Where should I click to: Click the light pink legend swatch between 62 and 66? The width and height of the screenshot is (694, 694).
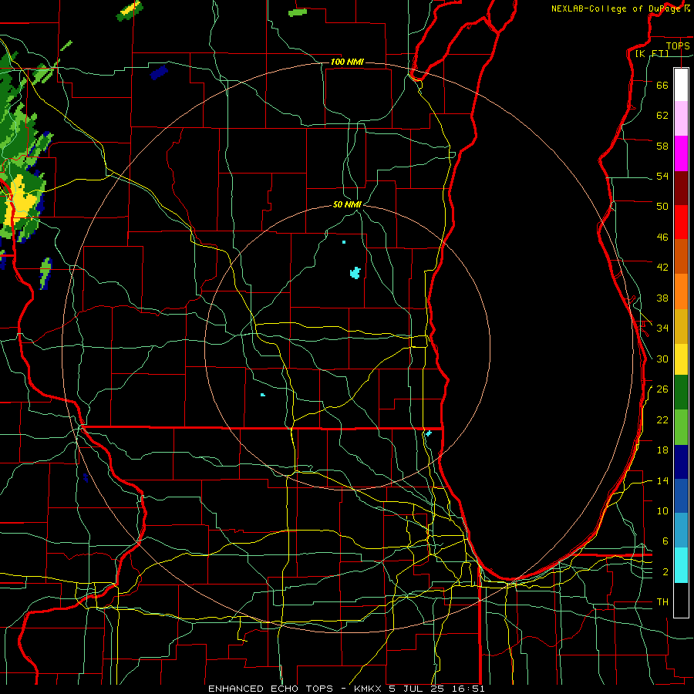tap(681, 118)
